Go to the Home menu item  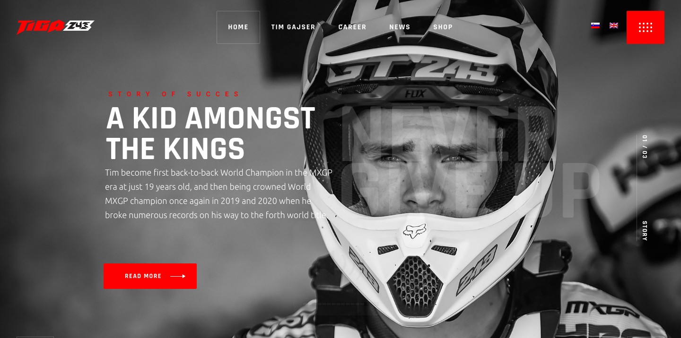pyautogui.click(x=238, y=27)
